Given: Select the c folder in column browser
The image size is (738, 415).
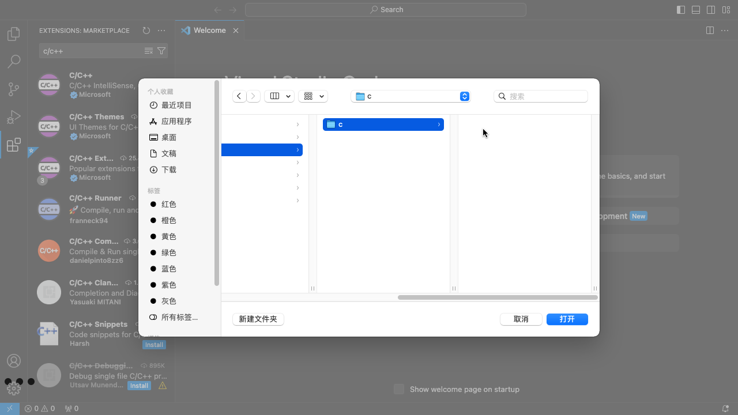Looking at the screenshot, I should coord(383,124).
